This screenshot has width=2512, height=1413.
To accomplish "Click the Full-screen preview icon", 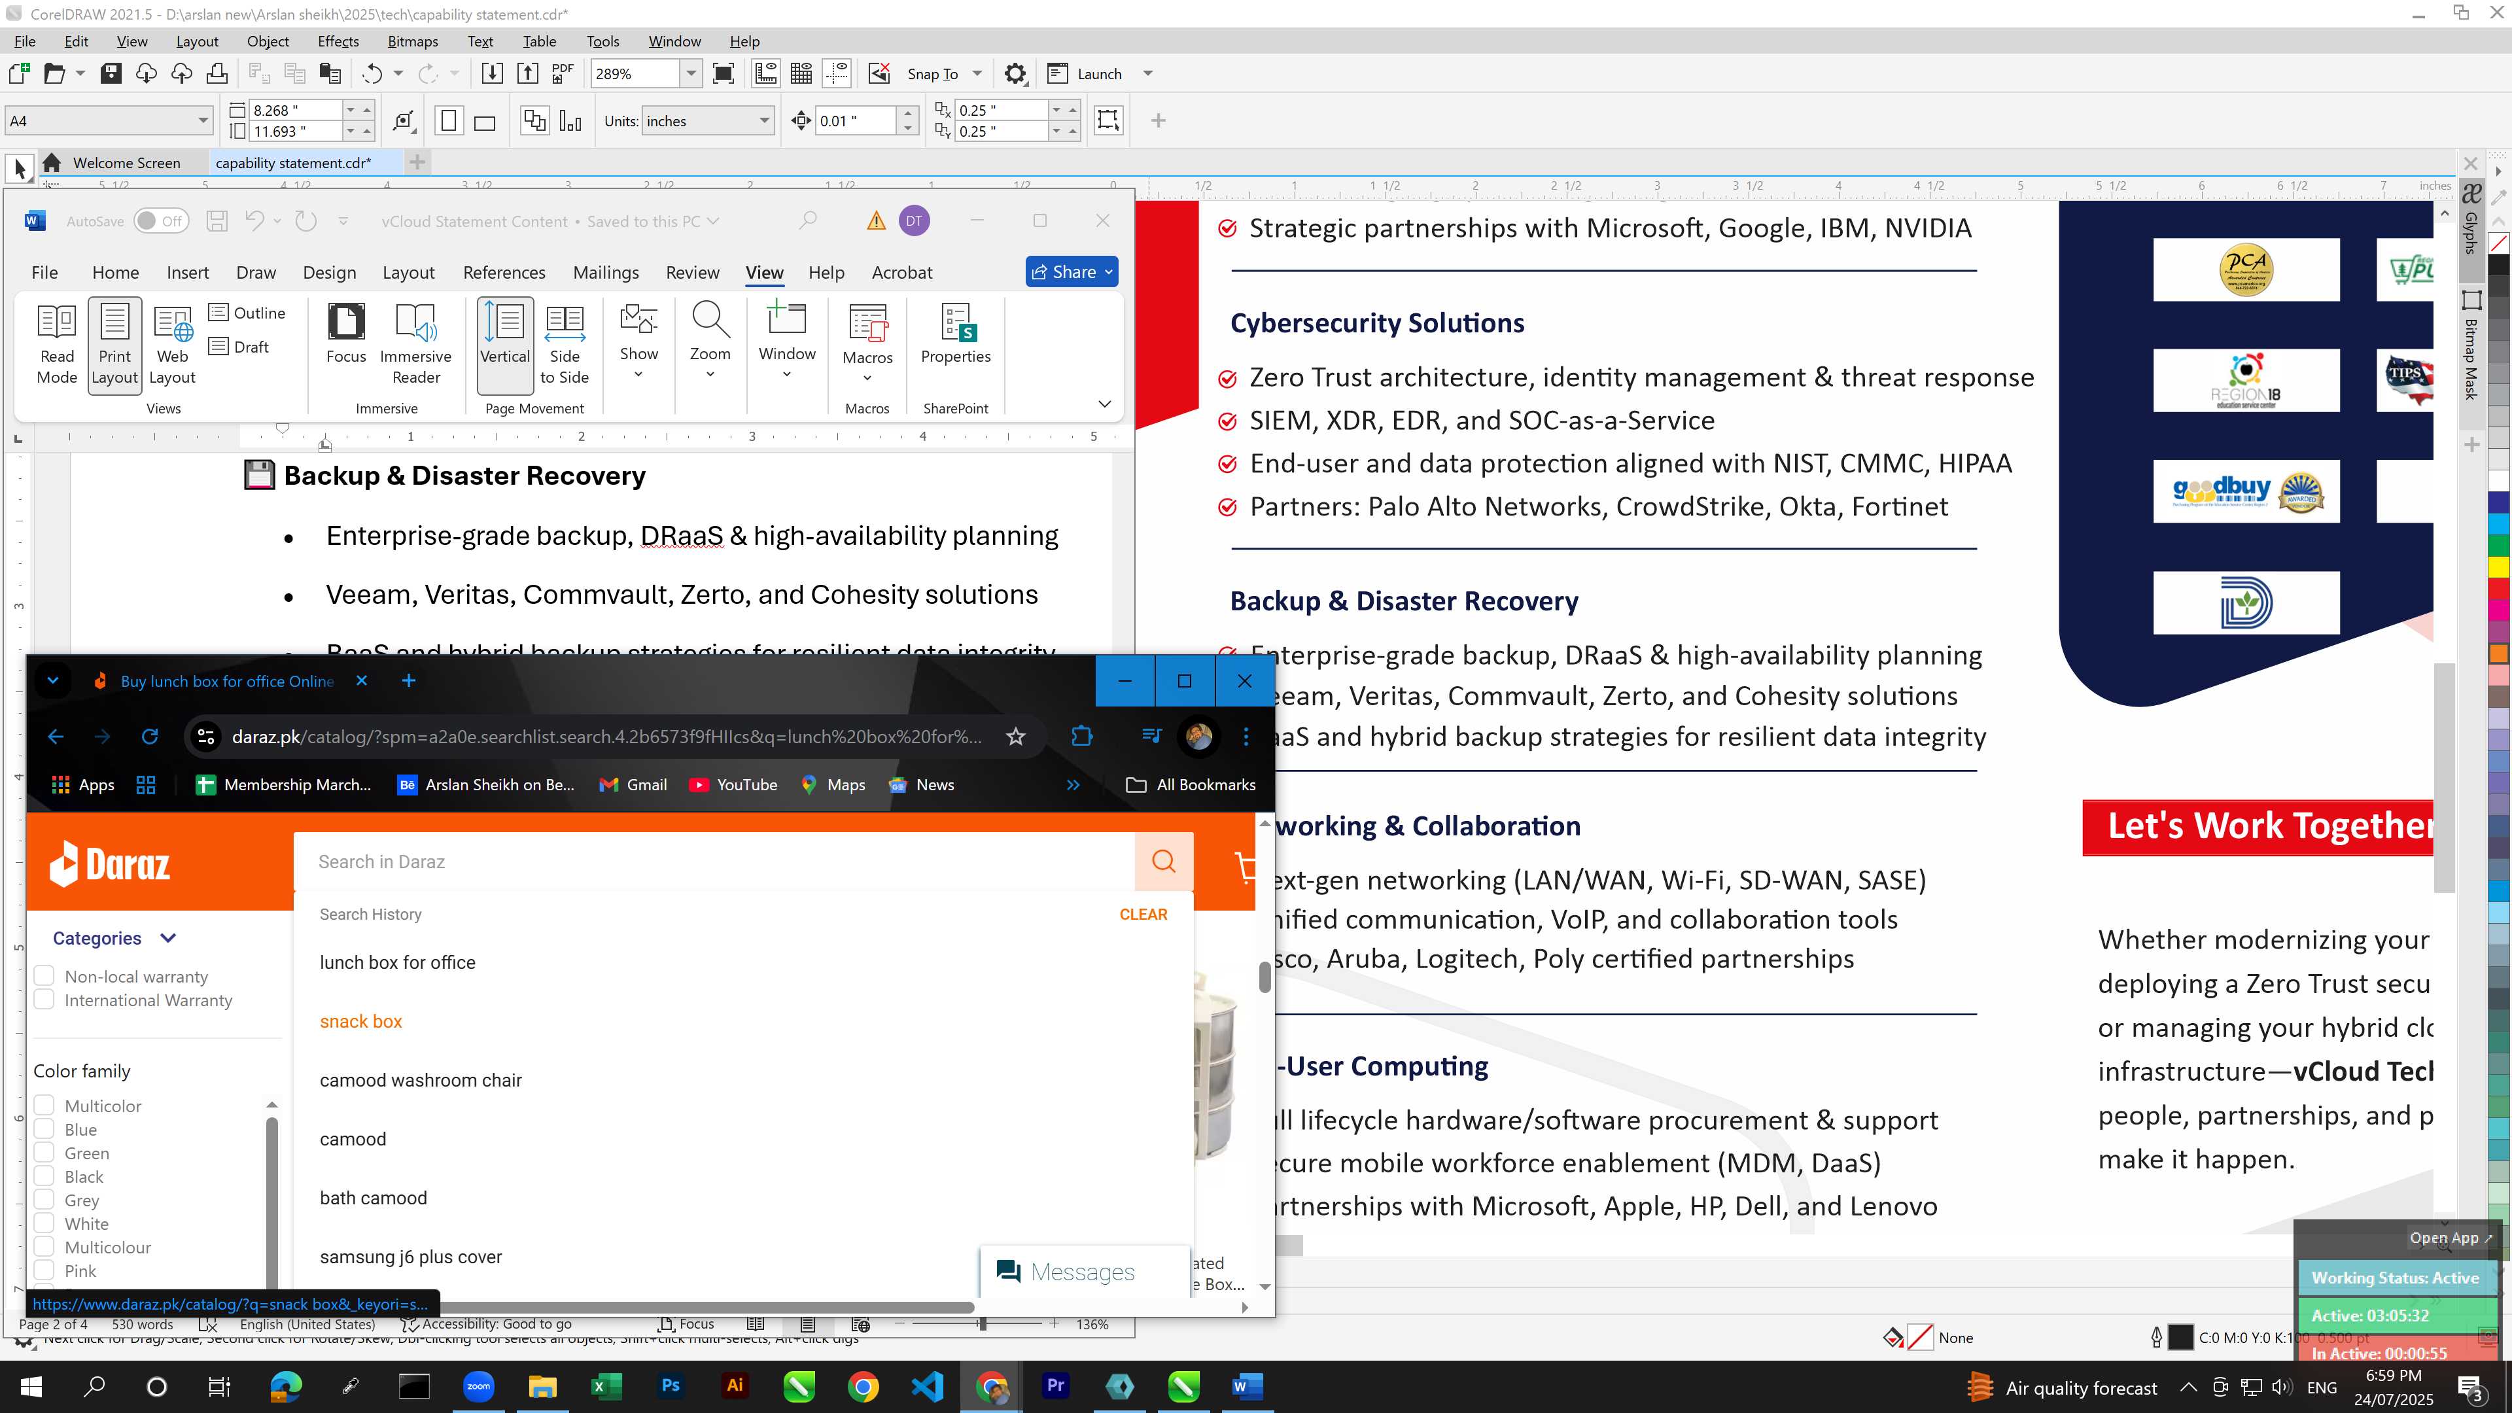I will click(x=724, y=73).
